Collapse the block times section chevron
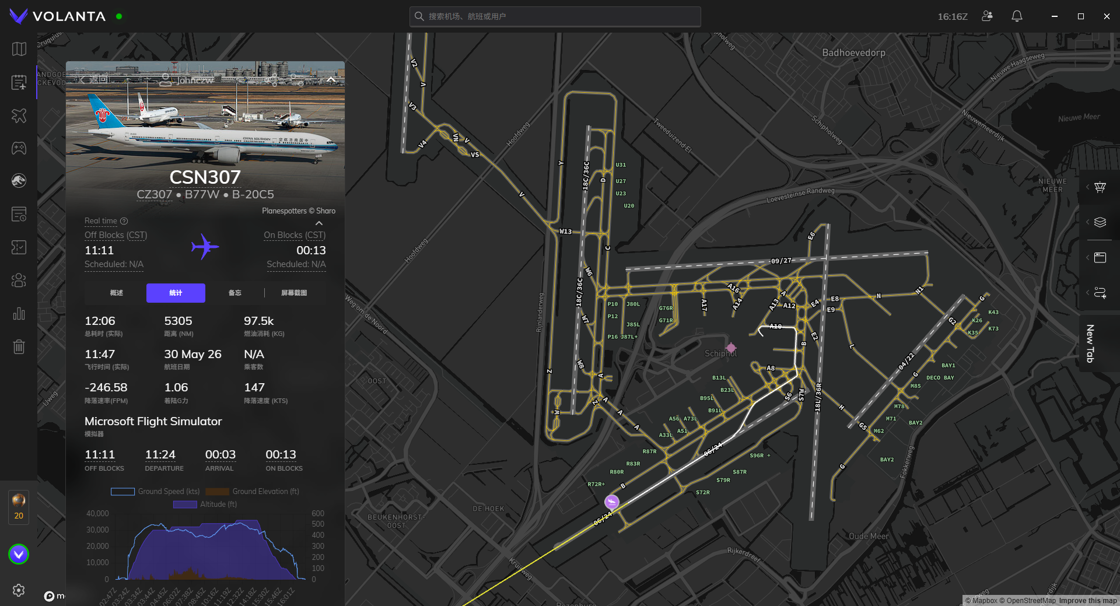This screenshot has height=606, width=1120. point(319,223)
